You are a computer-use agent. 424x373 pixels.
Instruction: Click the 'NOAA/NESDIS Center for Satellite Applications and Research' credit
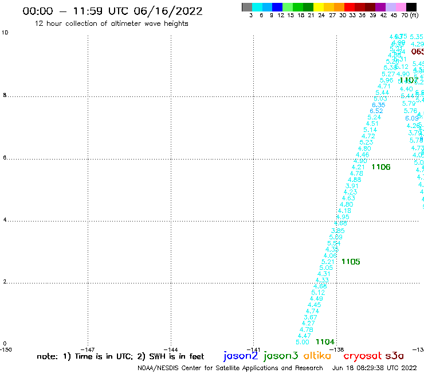(x=230, y=368)
